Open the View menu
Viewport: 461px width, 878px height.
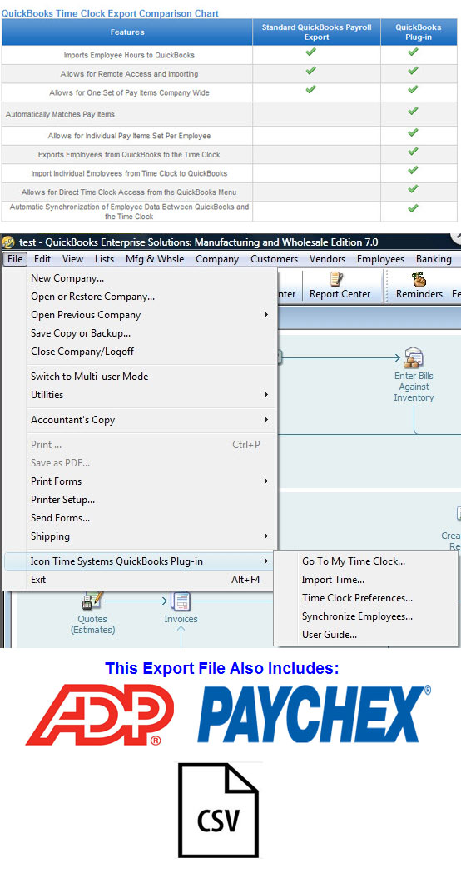tap(72, 259)
